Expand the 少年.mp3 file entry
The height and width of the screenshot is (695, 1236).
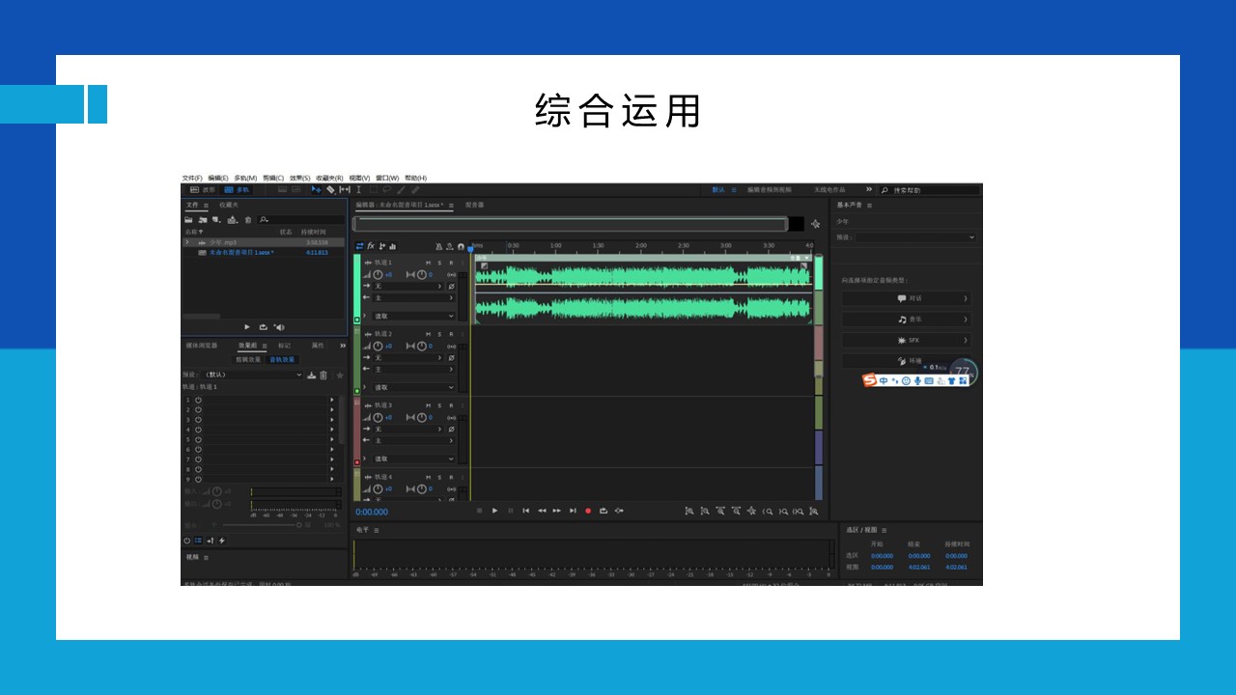pos(187,242)
